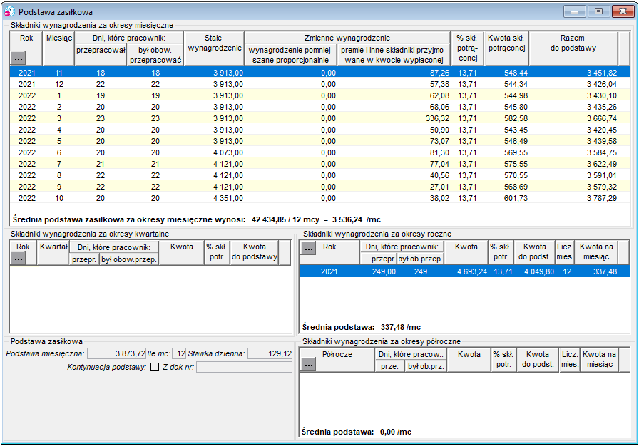Click the wynagrodzenie pomniejszane proporcjonalnie header
This screenshot has width=639, height=446.
(291, 55)
